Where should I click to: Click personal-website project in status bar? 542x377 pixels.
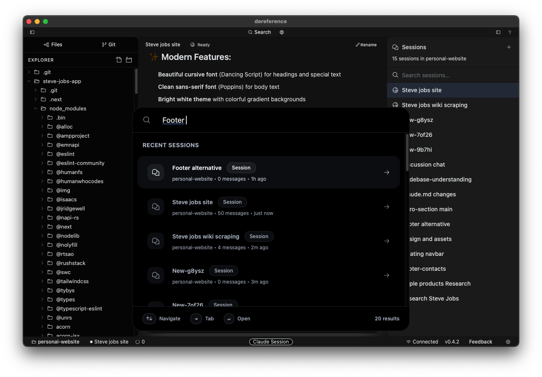click(x=55, y=342)
